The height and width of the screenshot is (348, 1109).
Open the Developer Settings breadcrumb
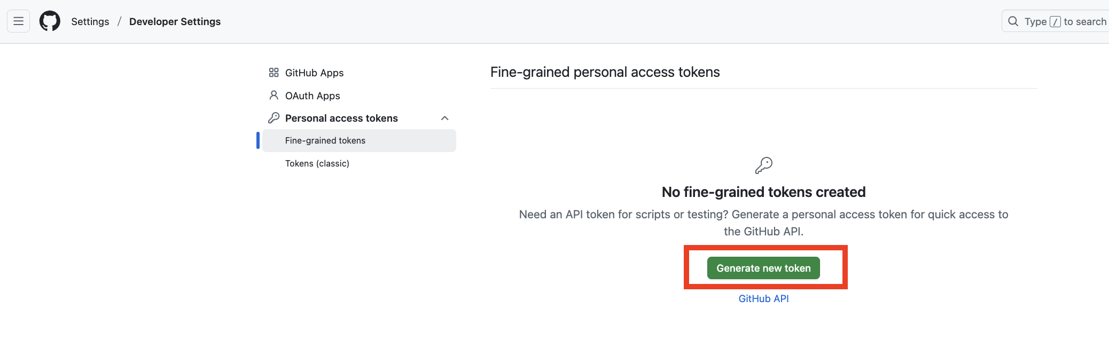click(175, 21)
